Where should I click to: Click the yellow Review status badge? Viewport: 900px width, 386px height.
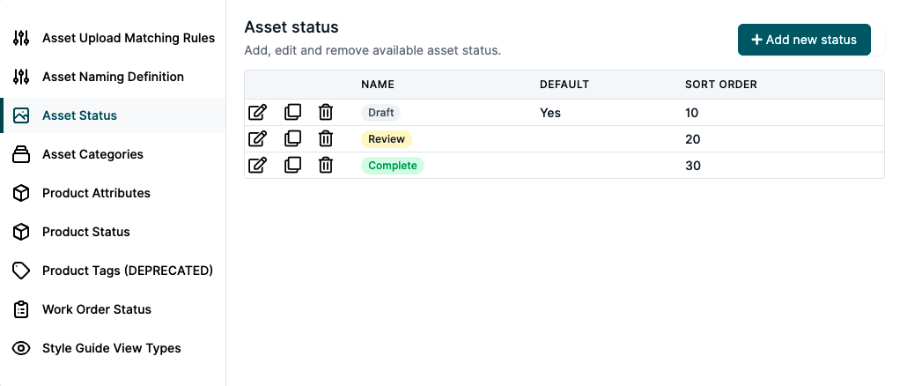tap(387, 139)
